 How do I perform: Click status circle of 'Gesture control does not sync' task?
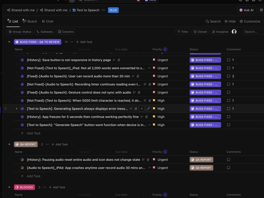[22, 92]
